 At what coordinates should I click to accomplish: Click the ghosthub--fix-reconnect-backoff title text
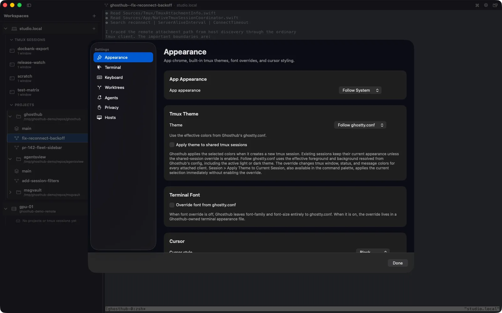(141, 5)
